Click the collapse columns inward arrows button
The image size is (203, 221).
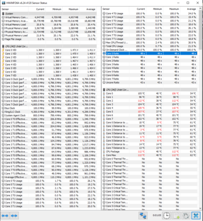point(14,215)
